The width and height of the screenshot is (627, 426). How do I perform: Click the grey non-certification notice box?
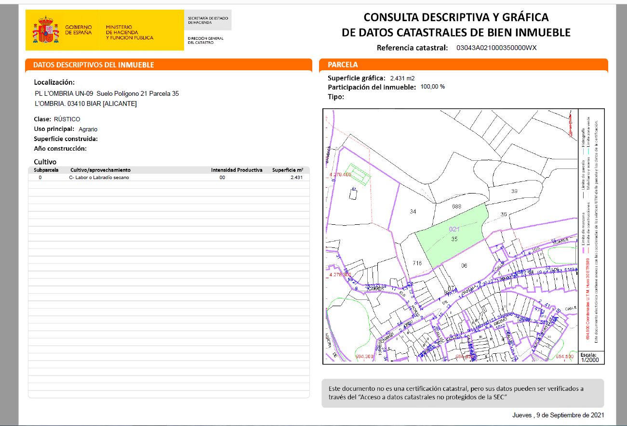point(462,393)
